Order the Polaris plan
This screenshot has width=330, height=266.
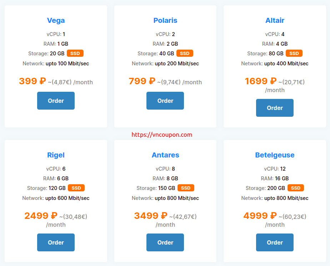(165, 101)
